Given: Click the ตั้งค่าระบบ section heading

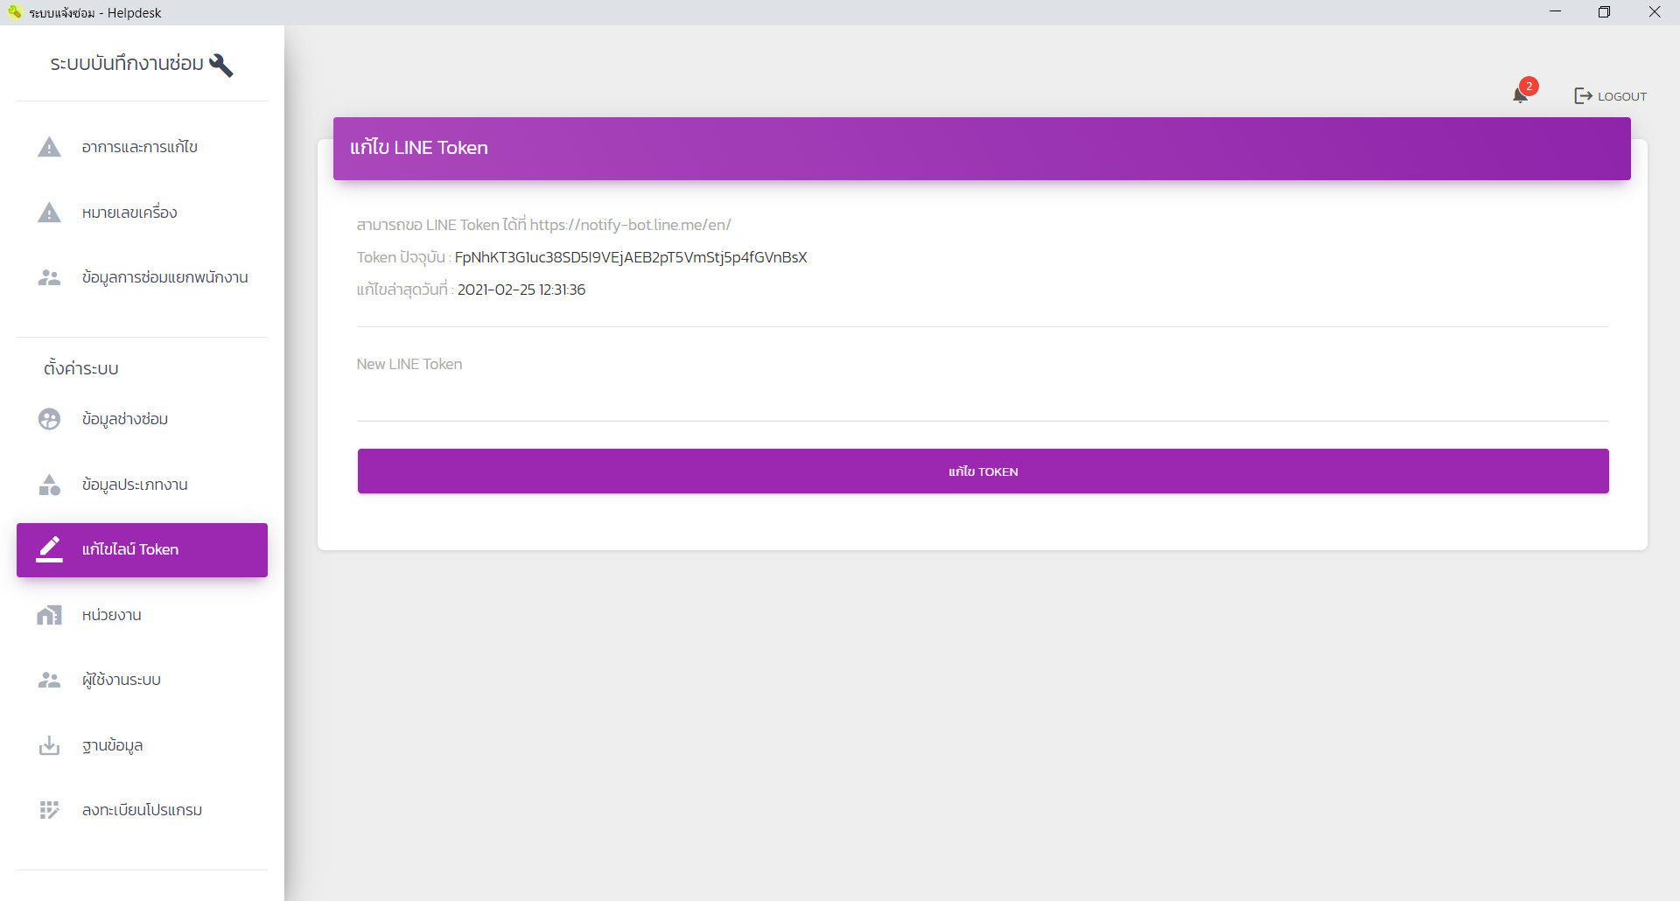Looking at the screenshot, I should [x=81, y=368].
